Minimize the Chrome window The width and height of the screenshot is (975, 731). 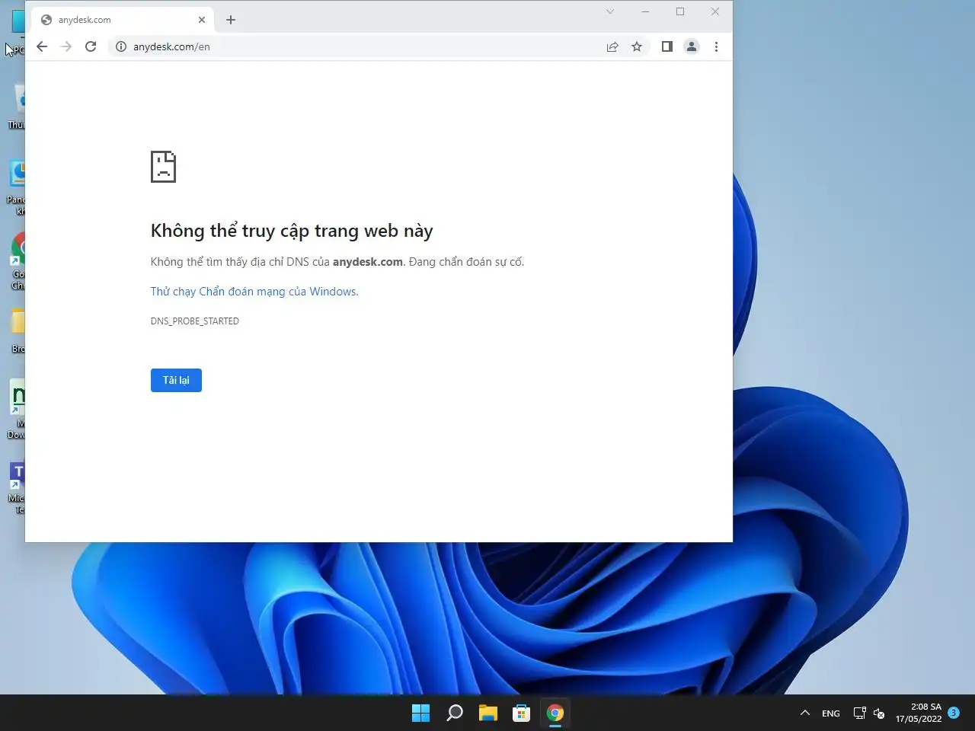point(645,11)
